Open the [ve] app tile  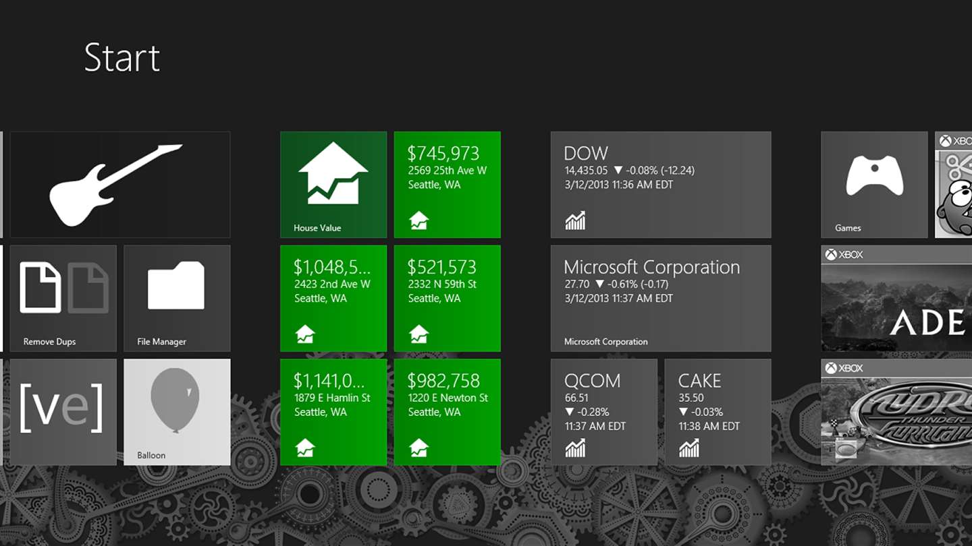coord(63,412)
